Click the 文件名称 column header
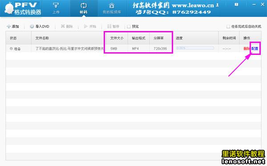The width and height of the screenshot is (267, 166). click(42, 38)
